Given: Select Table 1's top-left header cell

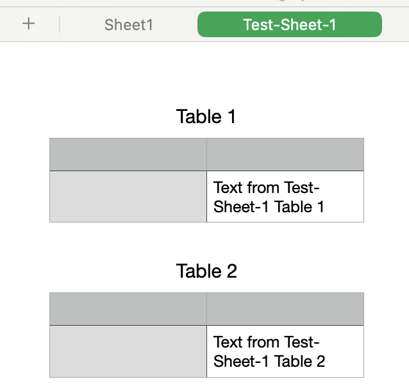Looking at the screenshot, I should [x=128, y=155].
